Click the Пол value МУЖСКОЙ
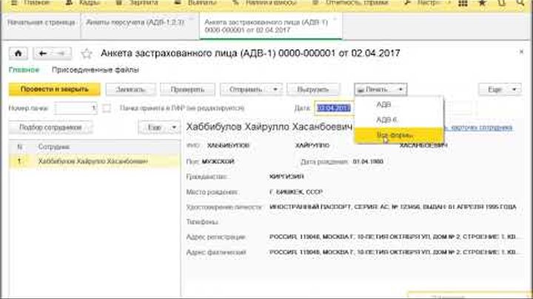This screenshot has height=299, width=533. (218, 162)
